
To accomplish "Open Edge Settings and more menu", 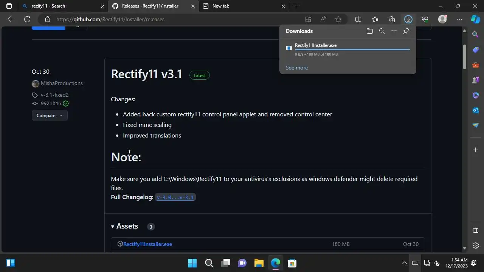I will 460,19.
